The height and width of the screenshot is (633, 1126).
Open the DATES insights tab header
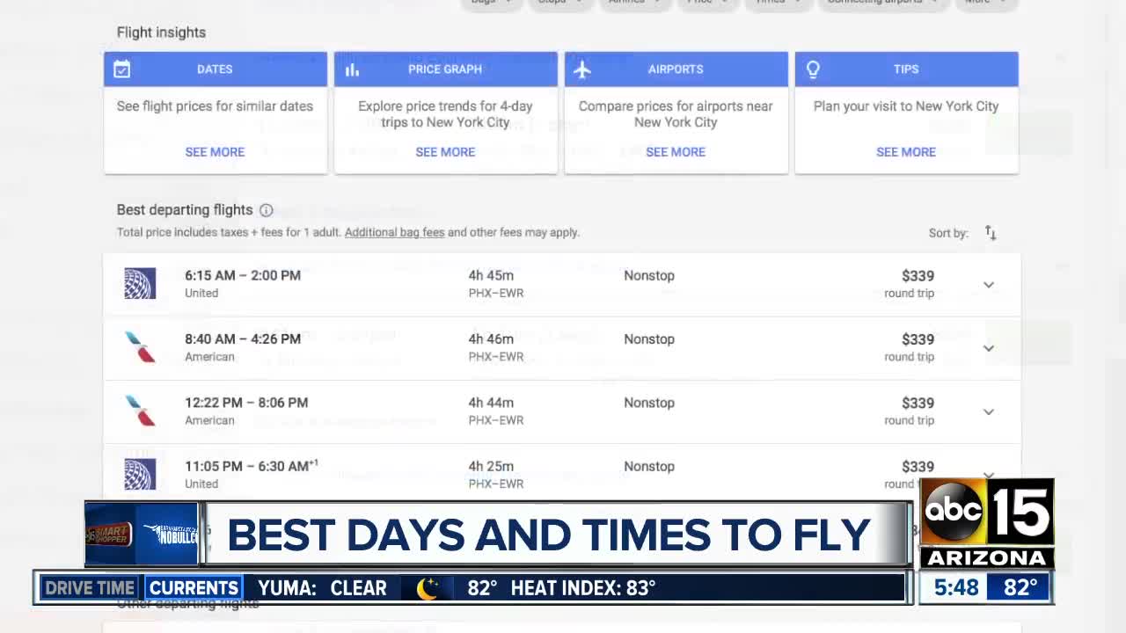[x=216, y=69]
